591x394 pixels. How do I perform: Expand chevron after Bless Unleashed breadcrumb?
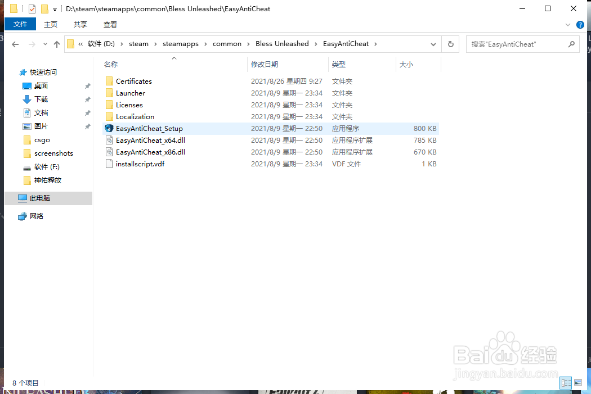(x=316, y=44)
